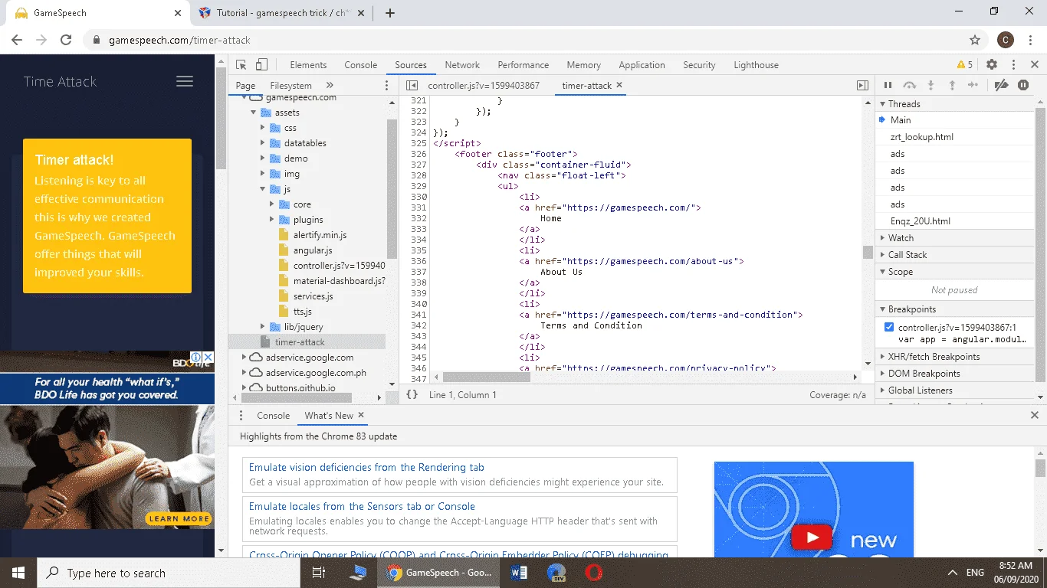Viewport: 1047px width, 588px height.
Task: Expand the lib/jquery folder
Action: [x=263, y=327]
